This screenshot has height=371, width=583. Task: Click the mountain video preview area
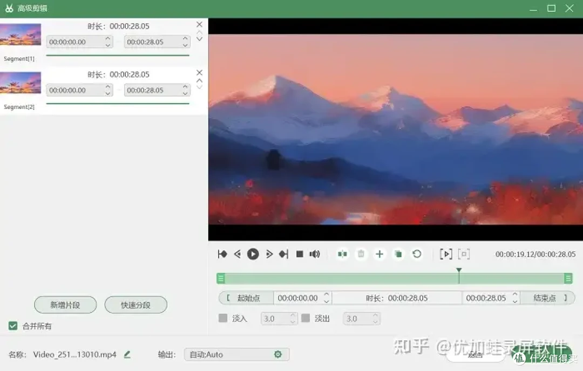coord(396,129)
